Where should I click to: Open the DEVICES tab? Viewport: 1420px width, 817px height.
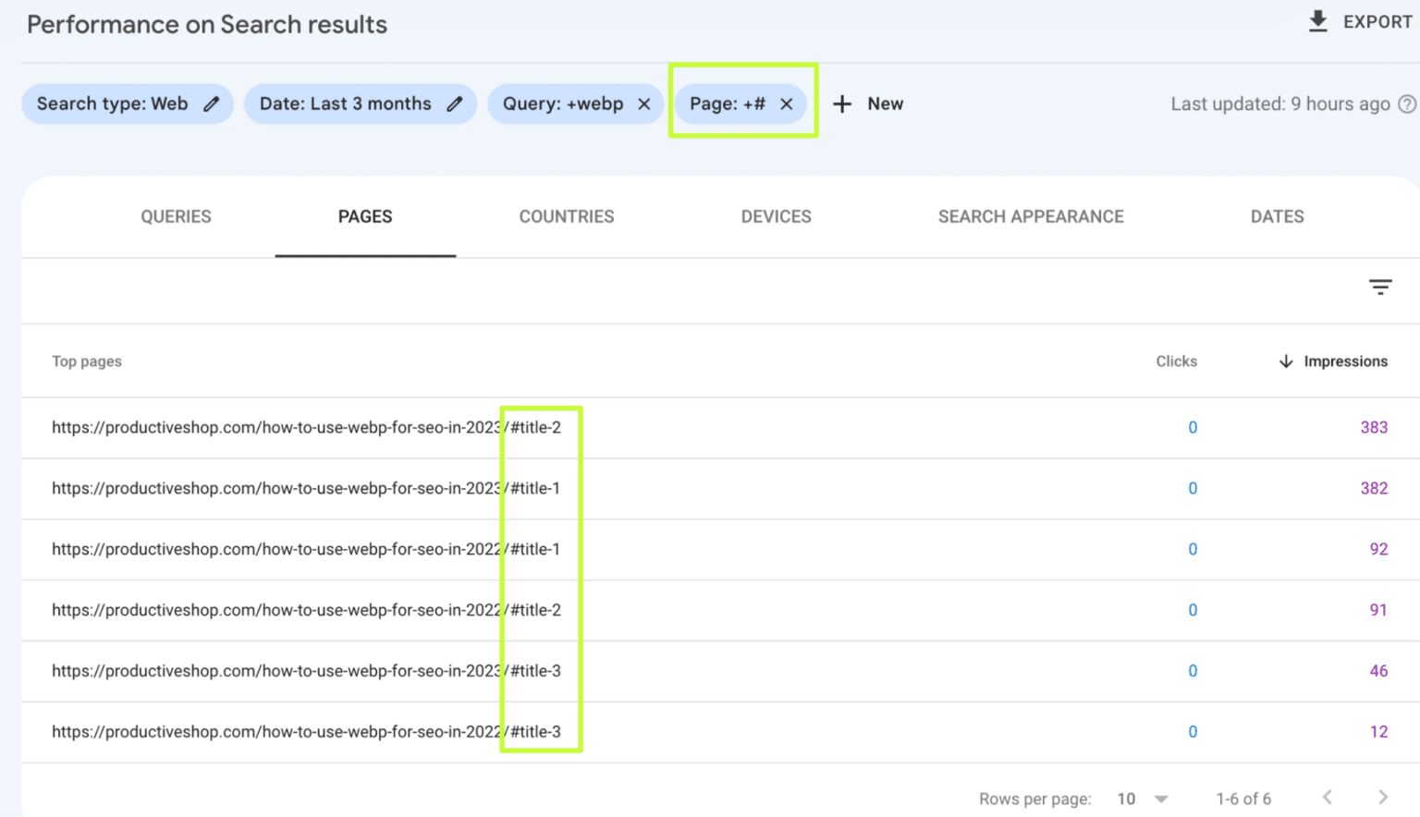776,216
